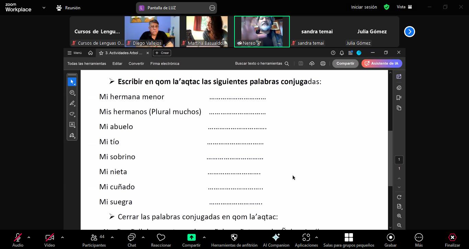Open Salas para grupos pequeños
Screen dimensions: 469x249
[348, 239]
